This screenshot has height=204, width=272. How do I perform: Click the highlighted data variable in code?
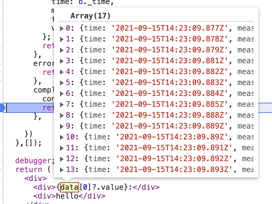pos(70,187)
